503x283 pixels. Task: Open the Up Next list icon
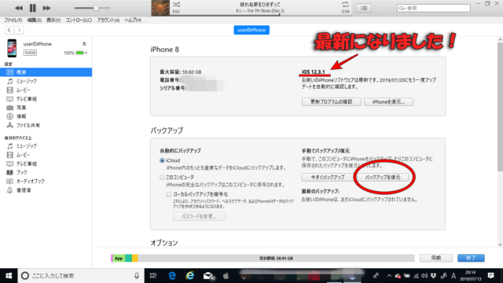coord(364,8)
